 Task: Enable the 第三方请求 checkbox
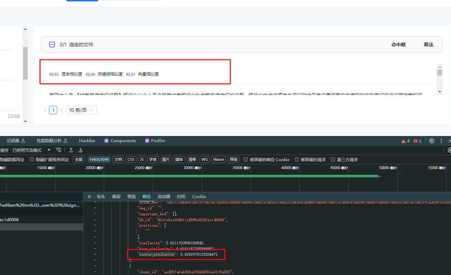click(x=333, y=159)
